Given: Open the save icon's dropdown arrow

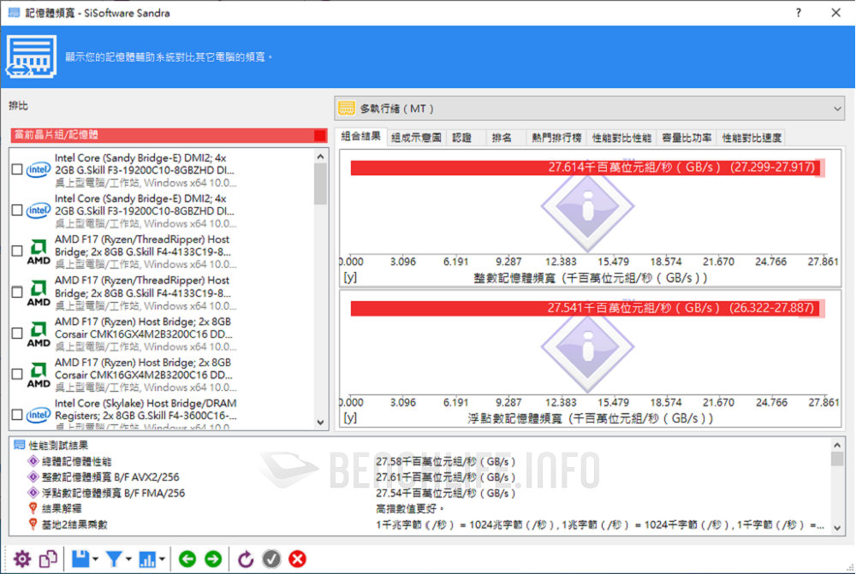Looking at the screenshot, I should pos(94,558).
